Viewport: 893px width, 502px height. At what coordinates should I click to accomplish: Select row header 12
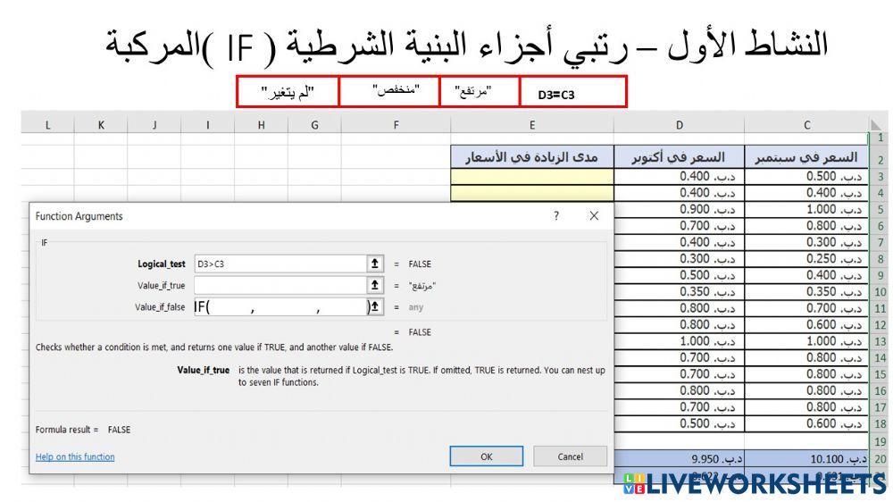880,325
